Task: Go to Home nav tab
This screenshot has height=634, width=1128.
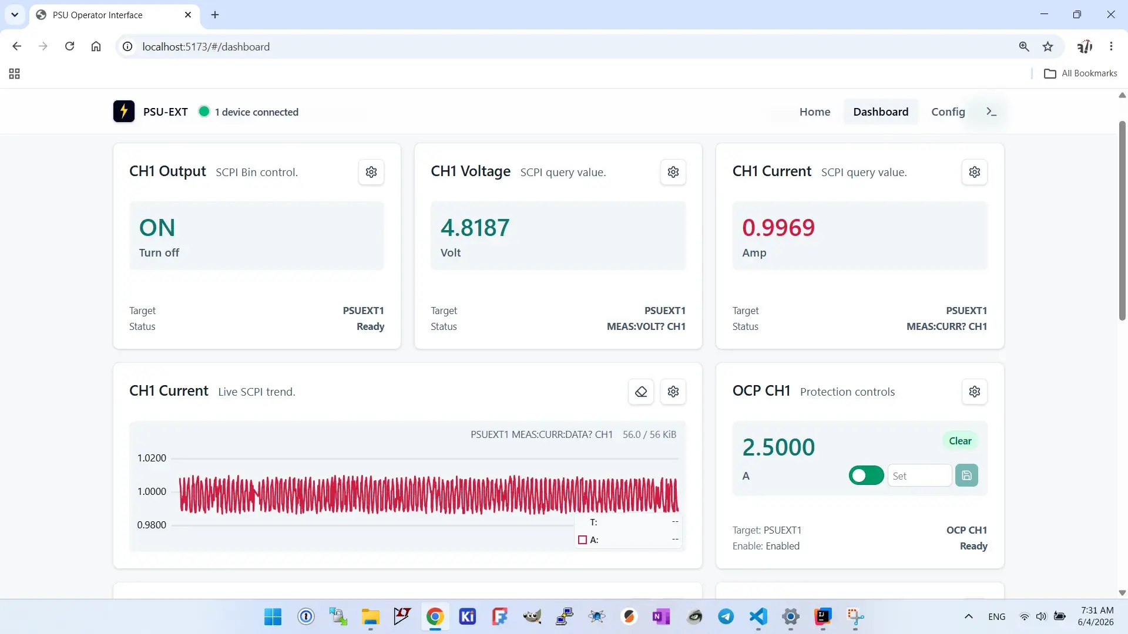Action: point(815,112)
